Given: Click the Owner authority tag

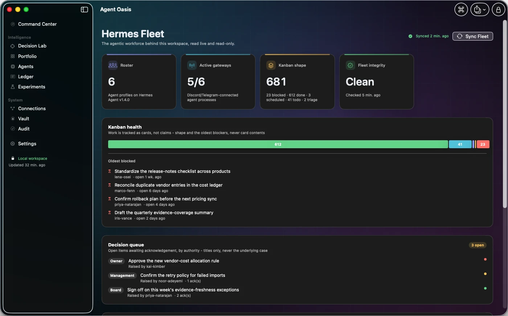Looking at the screenshot, I should (x=116, y=261).
